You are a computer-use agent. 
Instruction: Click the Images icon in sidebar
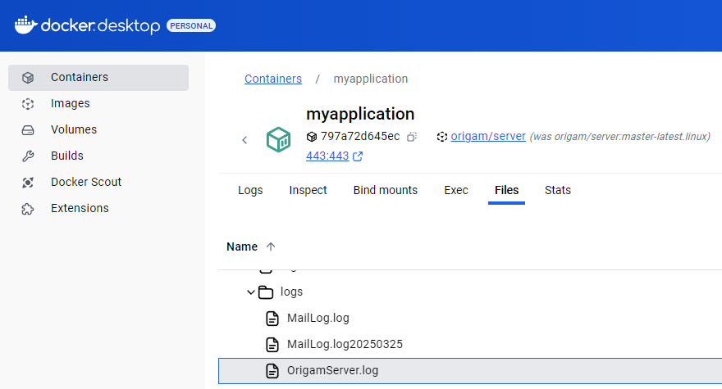point(28,104)
